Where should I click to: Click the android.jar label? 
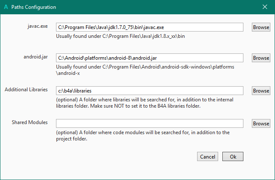(37, 57)
